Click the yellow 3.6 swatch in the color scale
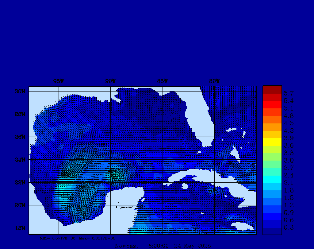The image size is (314, 249). 272,142
